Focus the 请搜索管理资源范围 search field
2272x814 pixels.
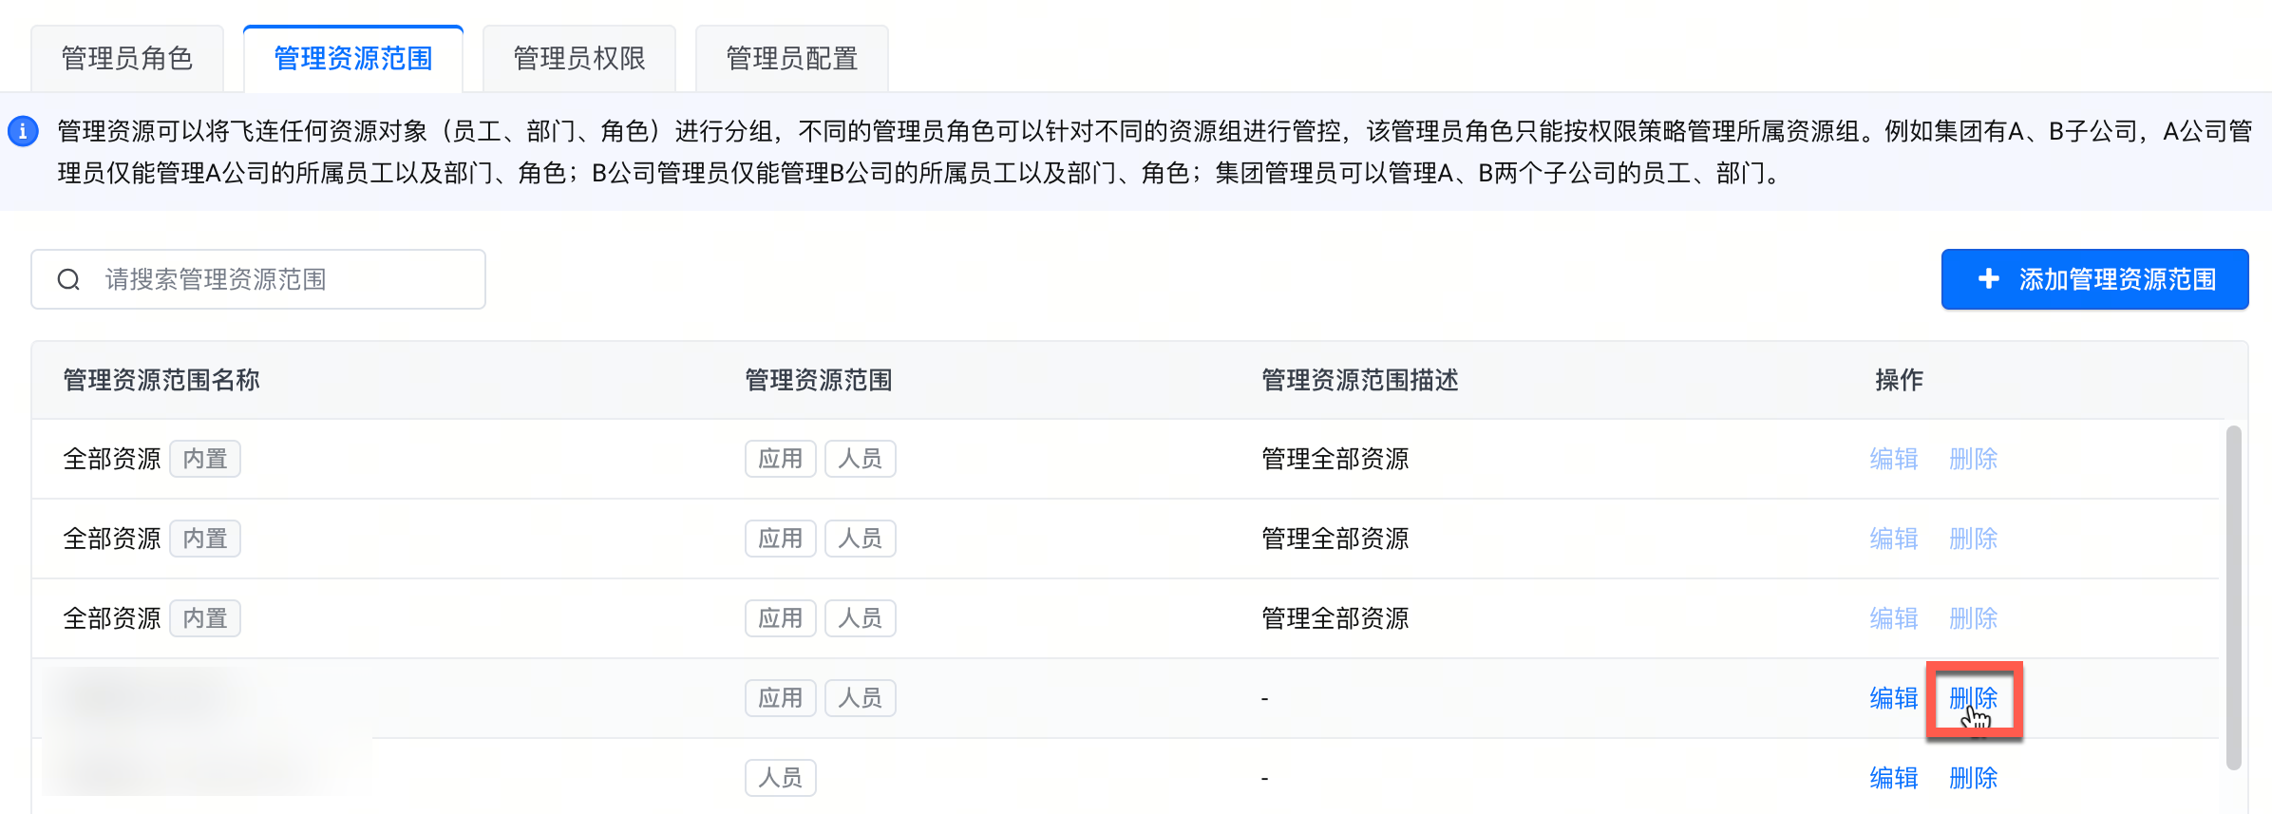tap(285, 279)
